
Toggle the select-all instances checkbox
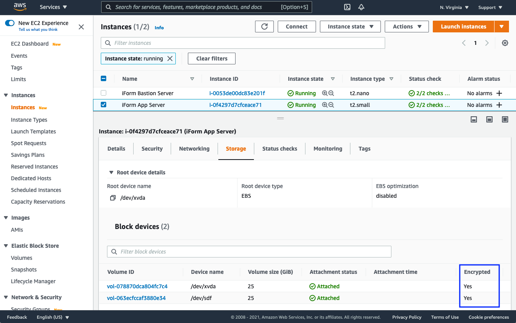pyautogui.click(x=104, y=78)
